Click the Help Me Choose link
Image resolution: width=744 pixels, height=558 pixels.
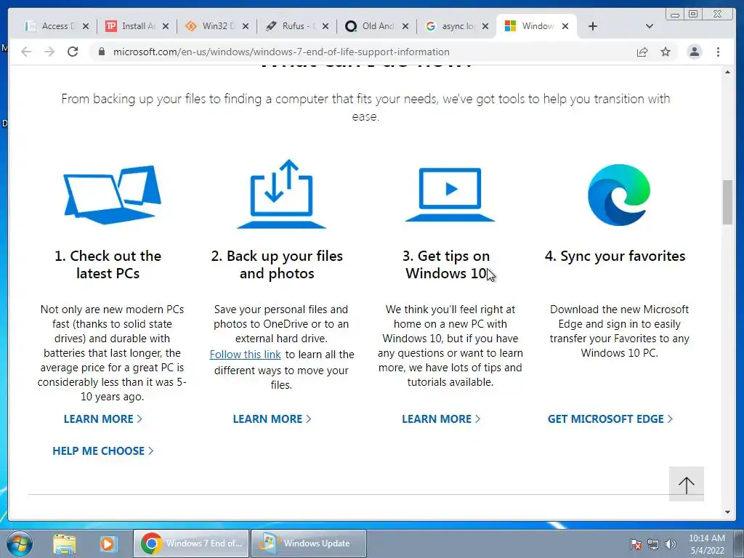pos(103,450)
